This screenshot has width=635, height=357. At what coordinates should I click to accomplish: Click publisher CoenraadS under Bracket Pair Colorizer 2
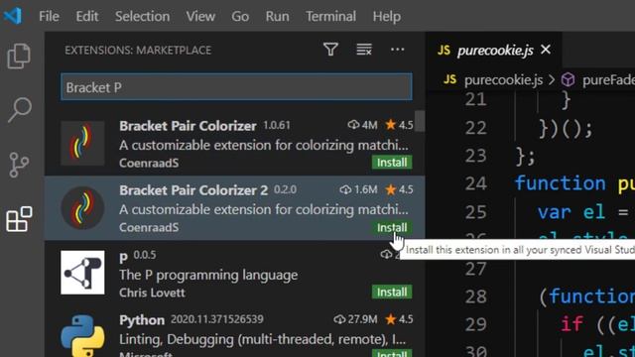click(149, 227)
